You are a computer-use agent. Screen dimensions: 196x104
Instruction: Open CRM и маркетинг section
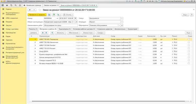pos(12,18)
